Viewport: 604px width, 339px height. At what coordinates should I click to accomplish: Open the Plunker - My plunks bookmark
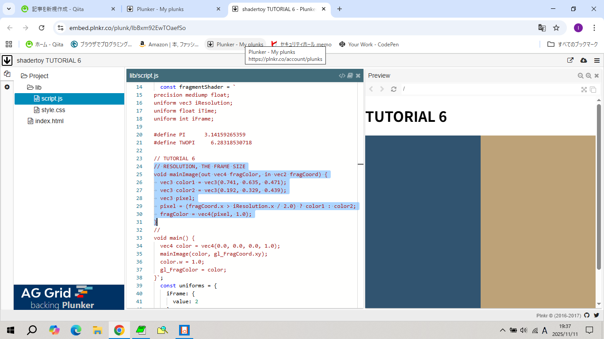236,44
